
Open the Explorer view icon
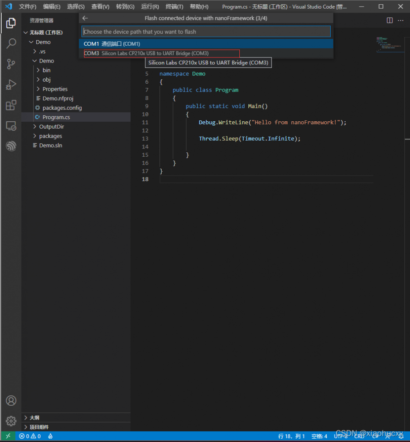point(11,23)
